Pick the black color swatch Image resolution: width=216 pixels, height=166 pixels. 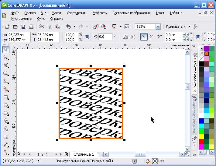(201, 64)
